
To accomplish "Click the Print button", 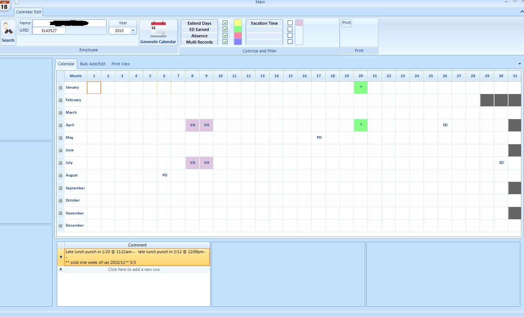I will pos(346,23).
